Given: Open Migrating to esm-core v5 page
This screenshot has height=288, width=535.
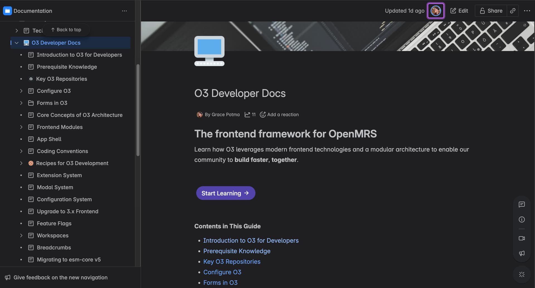Looking at the screenshot, I should tap(69, 260).
